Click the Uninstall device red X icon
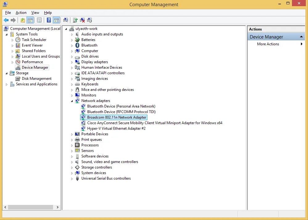This screenshot has height=220, width=308. 82,20
